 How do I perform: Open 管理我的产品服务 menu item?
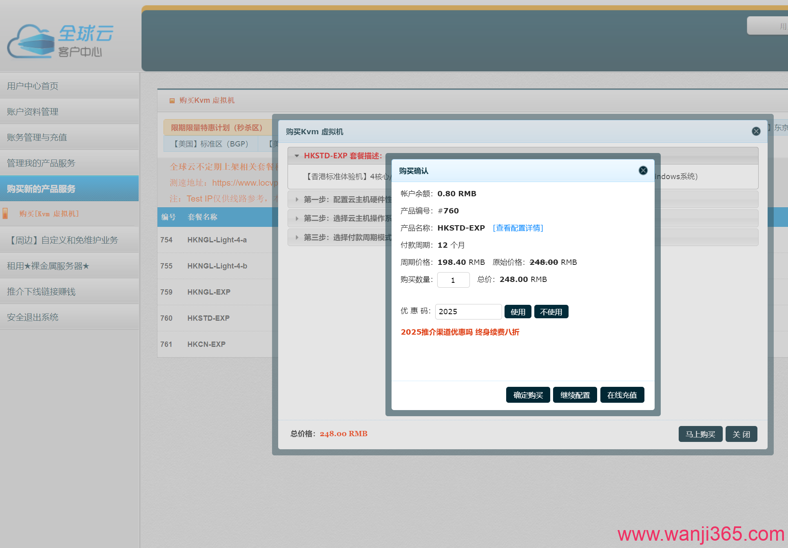click(x=69, y=163)
